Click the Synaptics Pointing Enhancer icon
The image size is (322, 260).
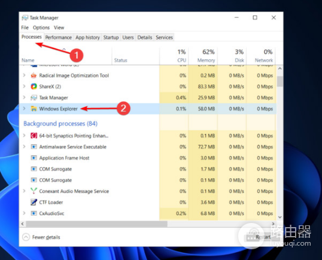[34, 136]
